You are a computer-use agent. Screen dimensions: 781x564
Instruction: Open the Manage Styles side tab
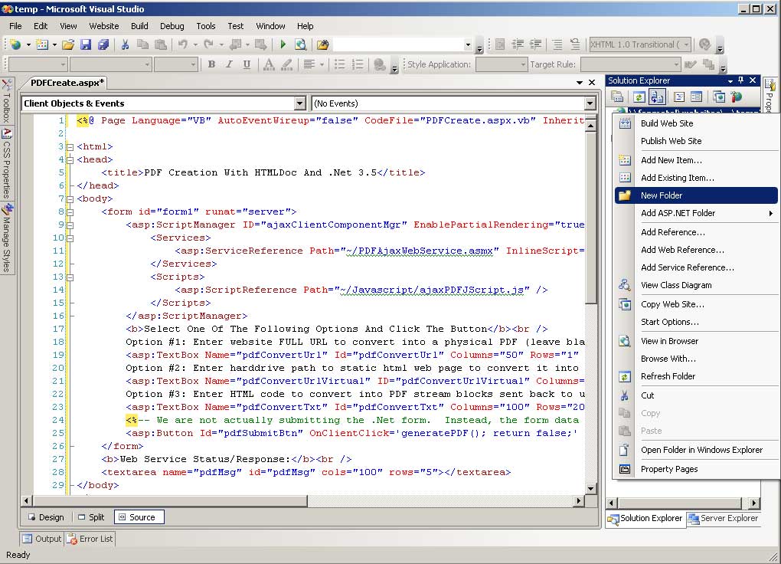(x=6, y=239)
